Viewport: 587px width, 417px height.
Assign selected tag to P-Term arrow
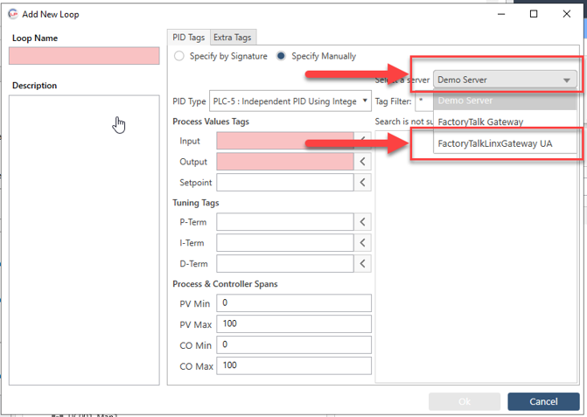(362, 222)
